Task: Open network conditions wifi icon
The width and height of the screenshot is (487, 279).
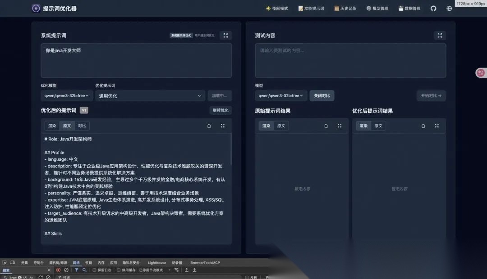Action: click(176, 270)
